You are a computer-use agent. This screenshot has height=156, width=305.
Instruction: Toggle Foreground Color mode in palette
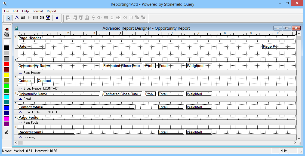(x=7, y=29)
